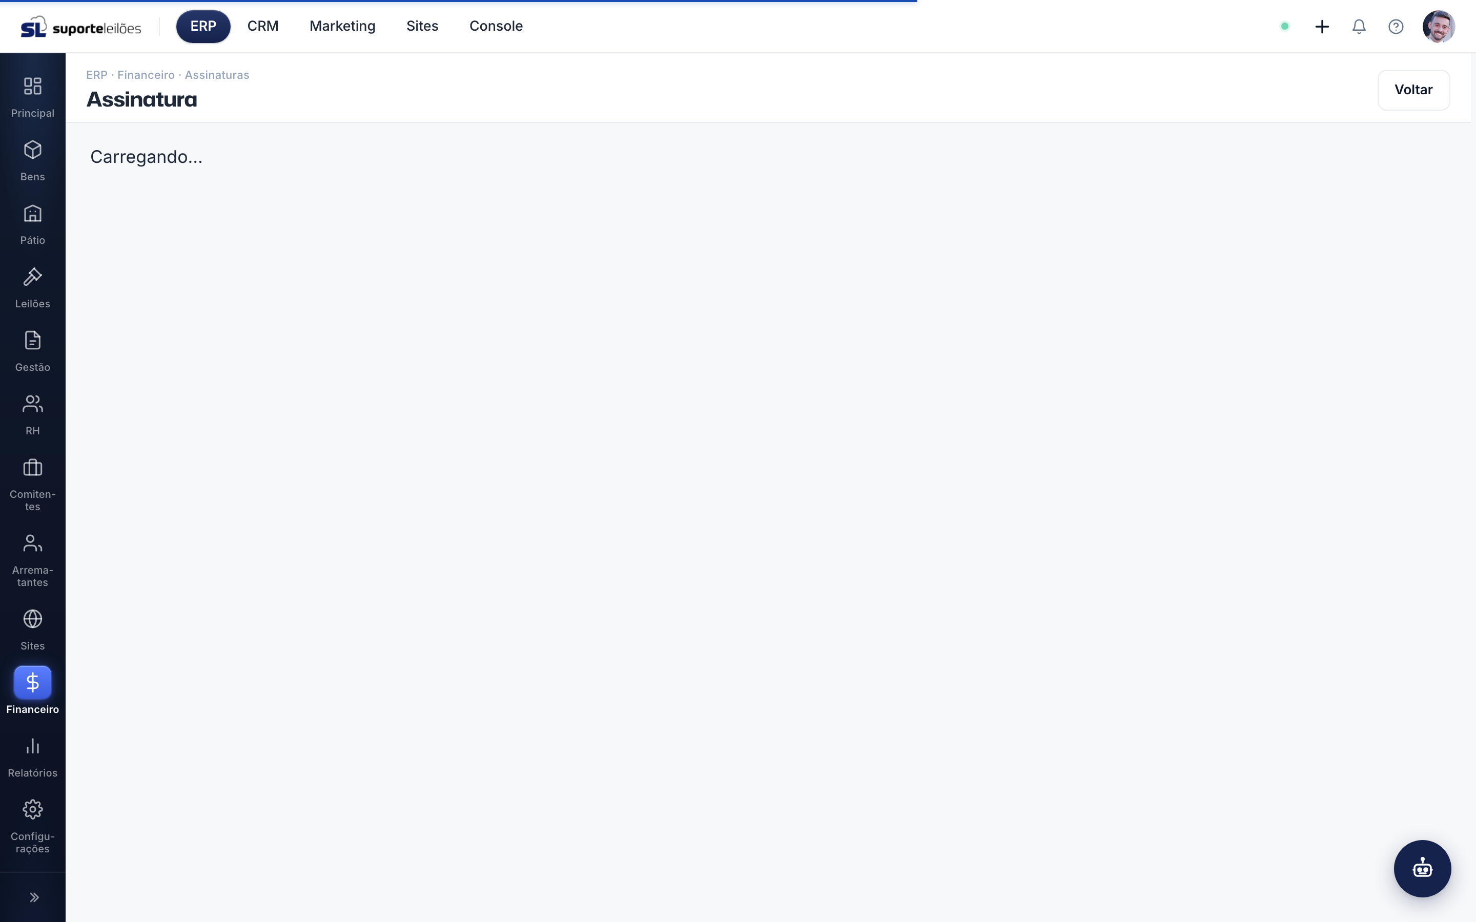The image size is (1476, 922).
Task: Open the Principal dashboard sidebar icon
Action: point(32,86)
